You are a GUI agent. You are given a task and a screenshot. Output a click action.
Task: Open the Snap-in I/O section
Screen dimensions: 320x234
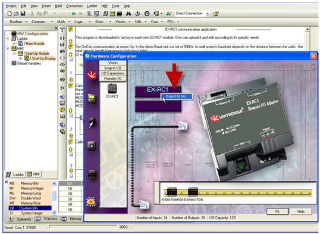click(112, 68)
